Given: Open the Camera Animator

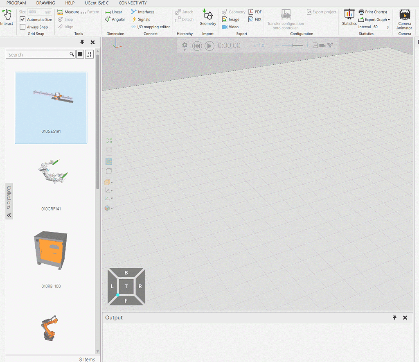Looking at the screenshot, I should [405, 19].
